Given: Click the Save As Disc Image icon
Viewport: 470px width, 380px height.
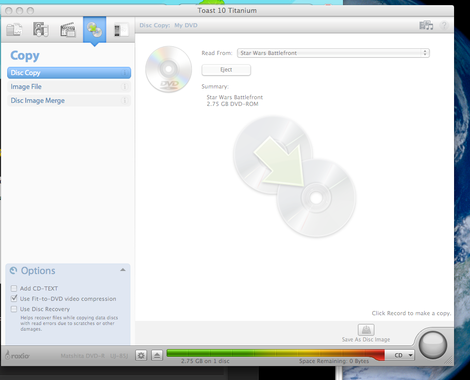Looking at the screenshot, I should tap(366, 330).
